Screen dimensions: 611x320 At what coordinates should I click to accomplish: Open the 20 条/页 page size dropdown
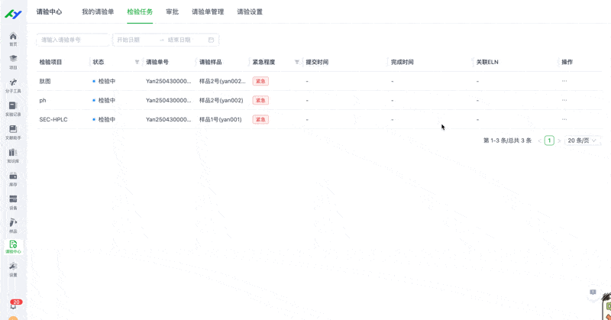pyautogui.click(x=582, y=141)
